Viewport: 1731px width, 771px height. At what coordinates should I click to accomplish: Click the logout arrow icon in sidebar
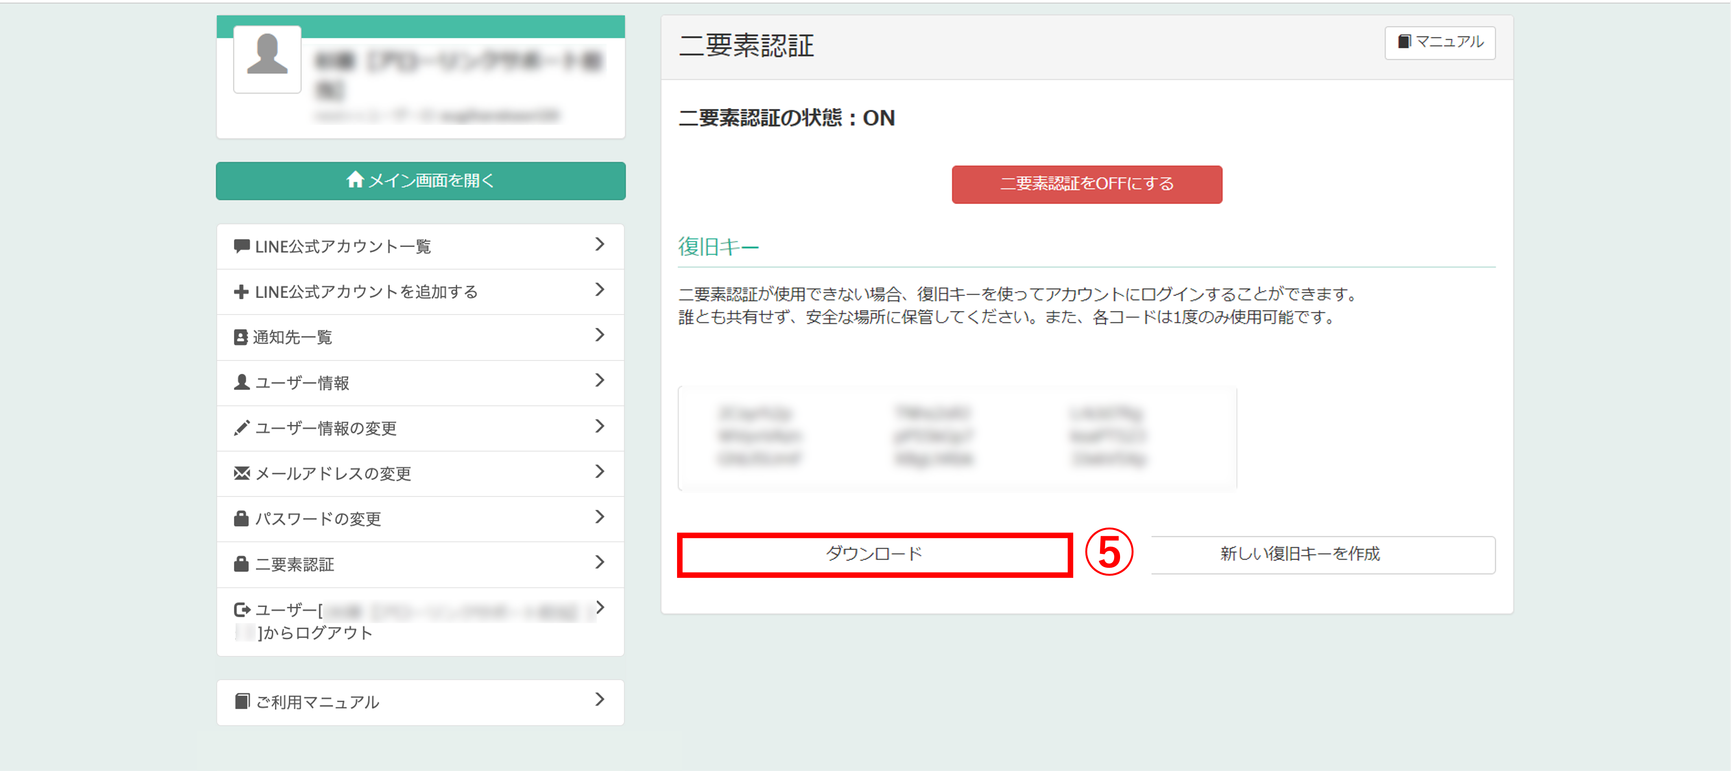[x=241, y=610]
